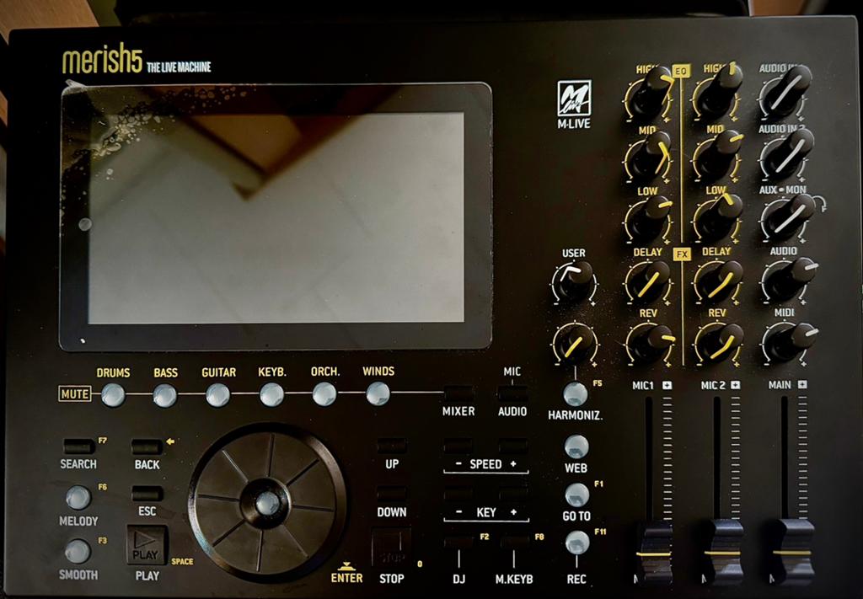Start recording with the REC button

point(577,543)
